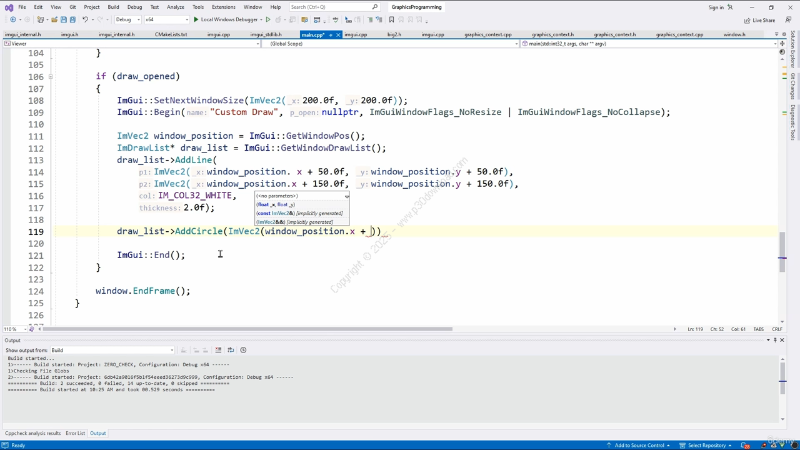The image size is (800, 450).
Task: Switch to the CMakeLists.txt tab
Action: (171, 34)
